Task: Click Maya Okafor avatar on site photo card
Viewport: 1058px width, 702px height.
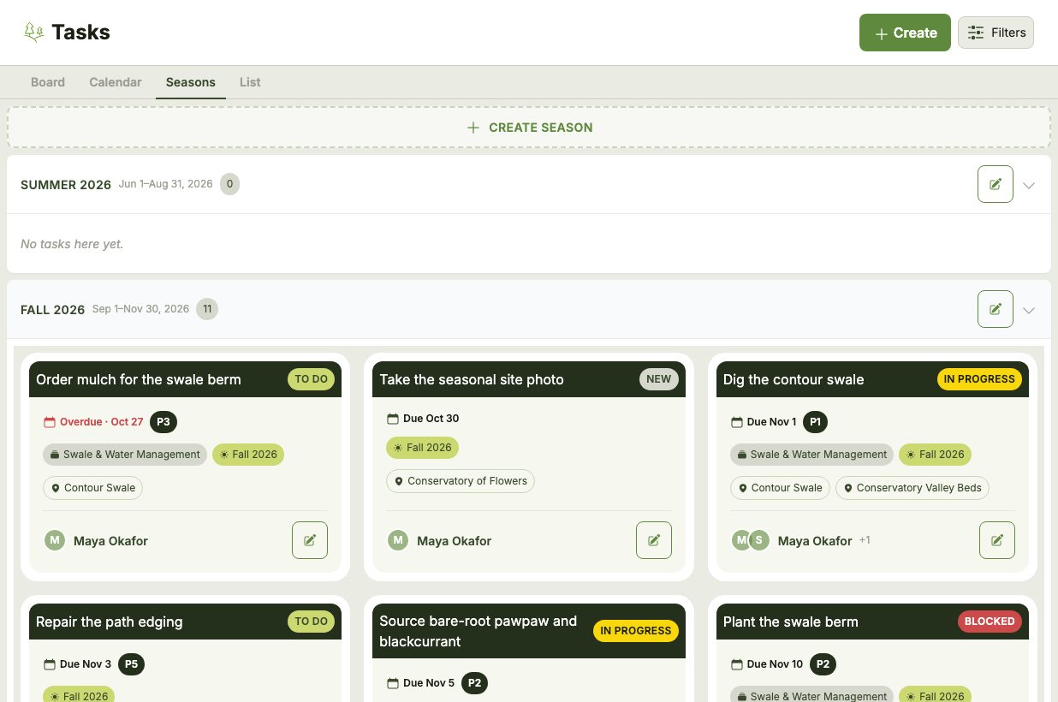Action: coord(398,540)
